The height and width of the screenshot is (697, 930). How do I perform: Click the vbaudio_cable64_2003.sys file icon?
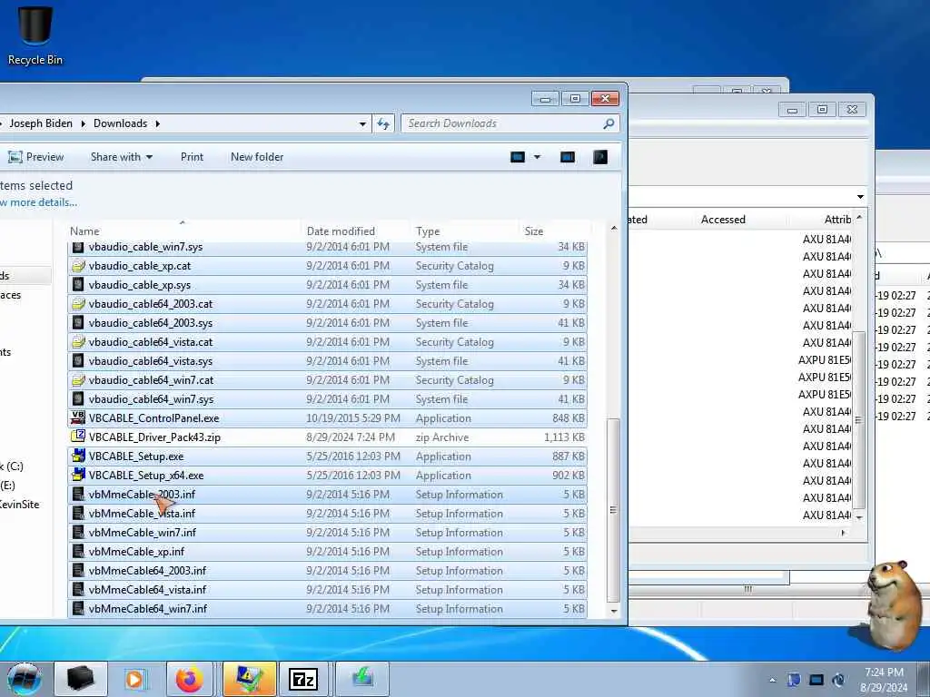tap(78, 322)
